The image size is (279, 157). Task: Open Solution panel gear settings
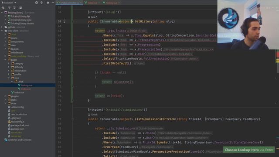[48, 3]
